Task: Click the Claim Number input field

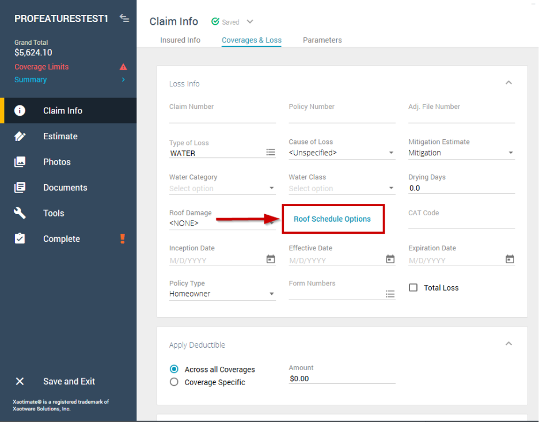Action: (x=222, y=118)
